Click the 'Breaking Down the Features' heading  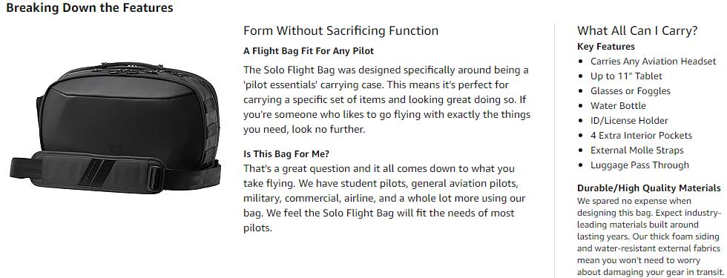(90, 8)
